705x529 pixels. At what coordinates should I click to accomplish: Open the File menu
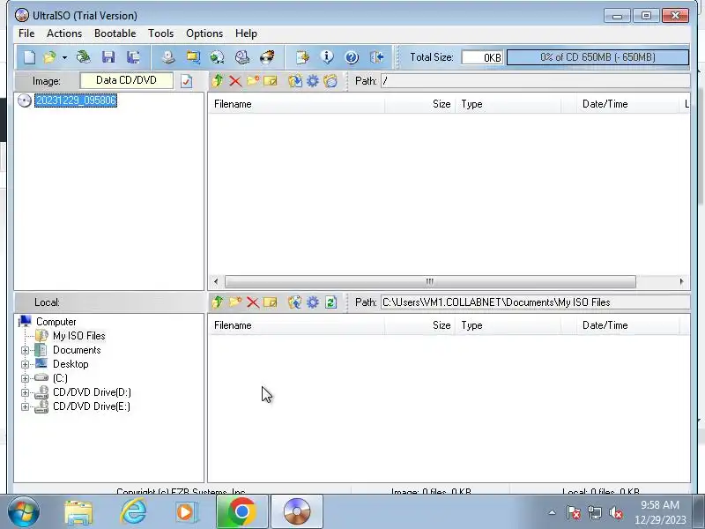tap(26, 34)
